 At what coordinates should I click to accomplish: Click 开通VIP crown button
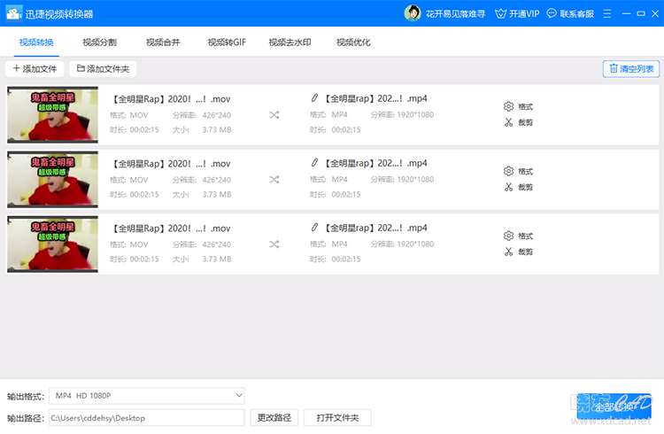tap(517, 14)
